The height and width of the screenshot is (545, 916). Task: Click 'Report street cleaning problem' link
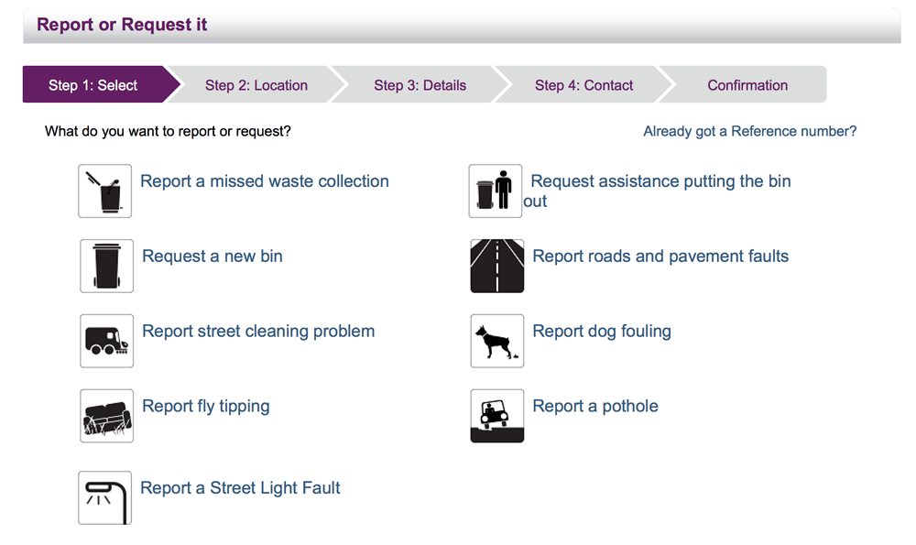point(258,332)
